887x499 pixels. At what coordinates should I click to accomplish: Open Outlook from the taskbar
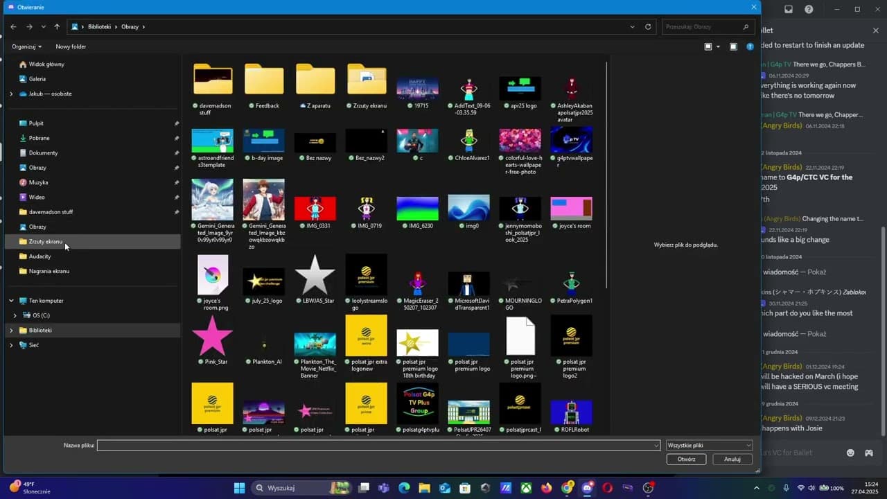coord(445,488)
